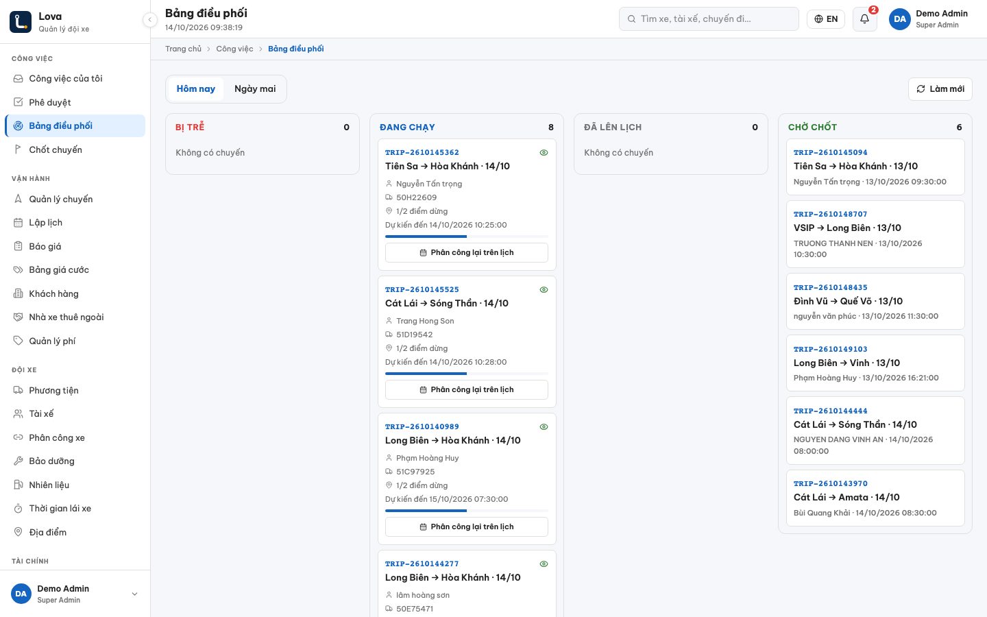987x617 pixels.
Task: Switch language with EN selector
Action: [826, 19]
